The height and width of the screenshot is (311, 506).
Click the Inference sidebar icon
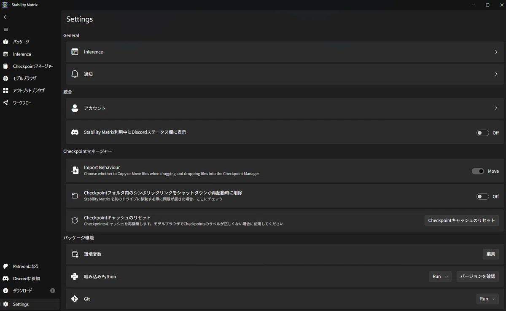click(x=5, y=54)
